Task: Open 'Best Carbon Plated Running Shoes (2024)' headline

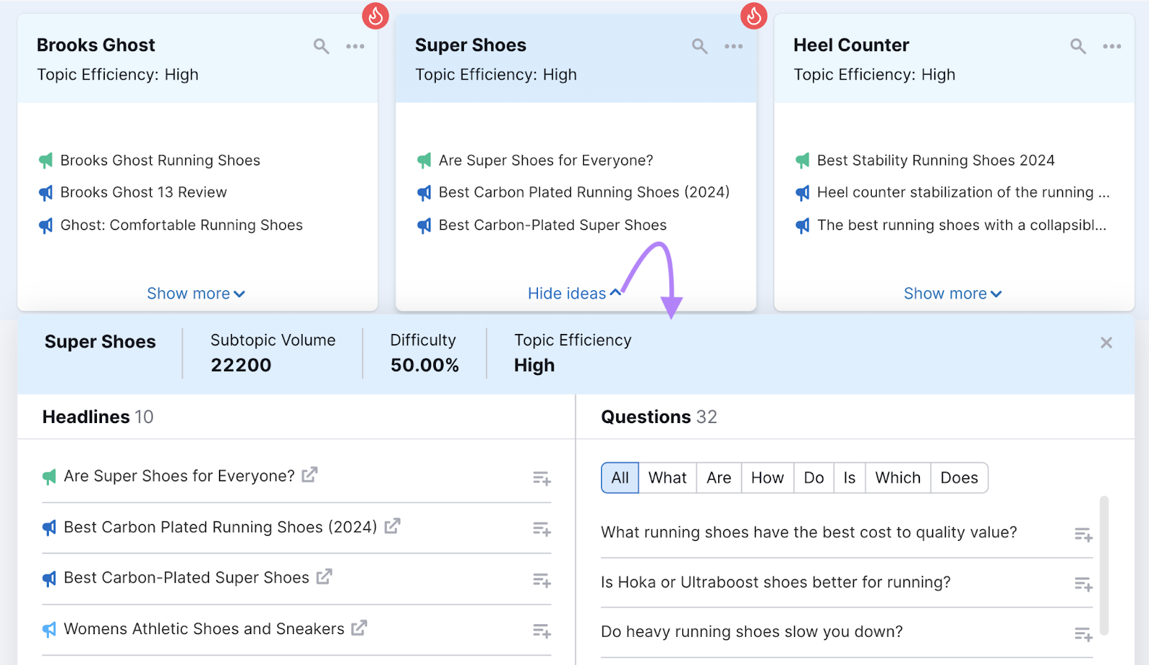Action: coord(392,526)
